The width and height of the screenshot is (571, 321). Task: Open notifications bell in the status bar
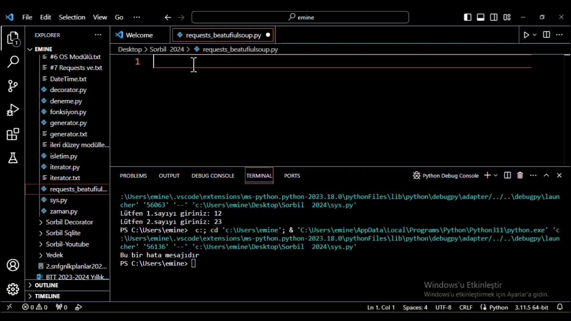560,307
